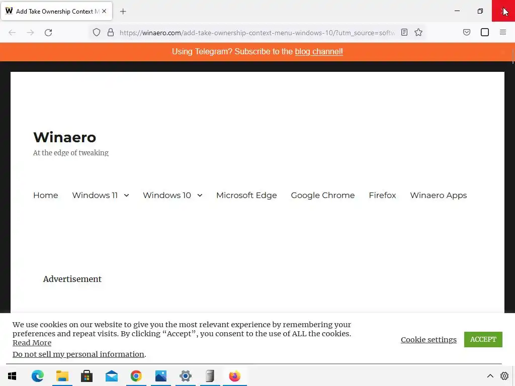Open Settings gear app in the taskbar
Viewport: 515px width, 386px height.
(x=185, y=376)
